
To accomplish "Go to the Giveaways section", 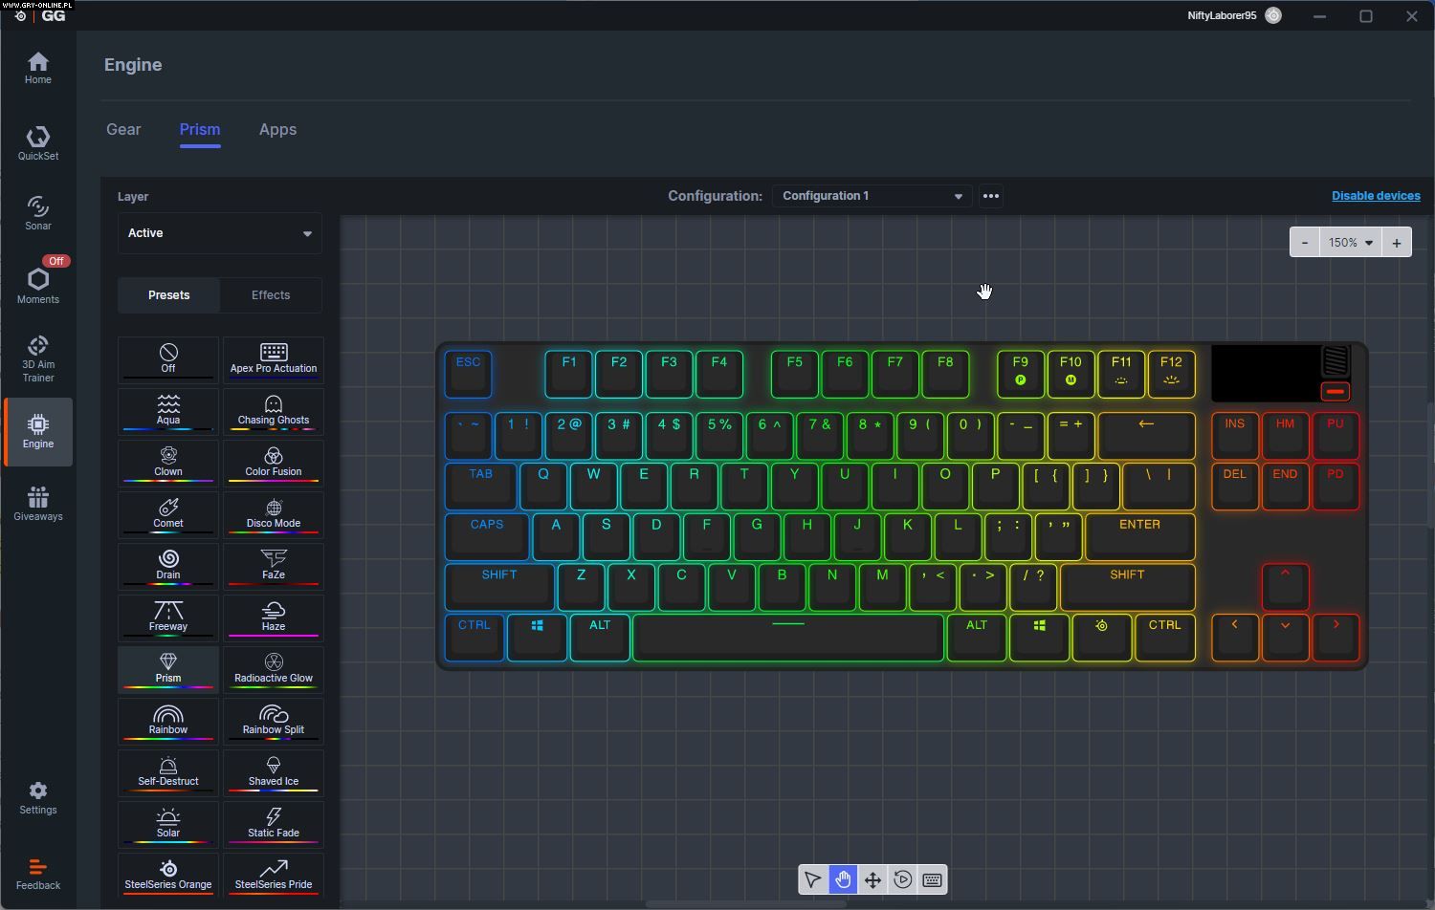I will pos(38,504).
